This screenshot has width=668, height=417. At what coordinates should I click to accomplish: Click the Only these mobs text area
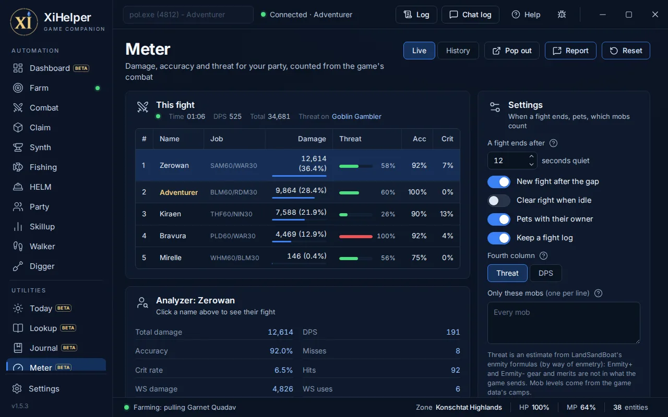pos(564,323)
